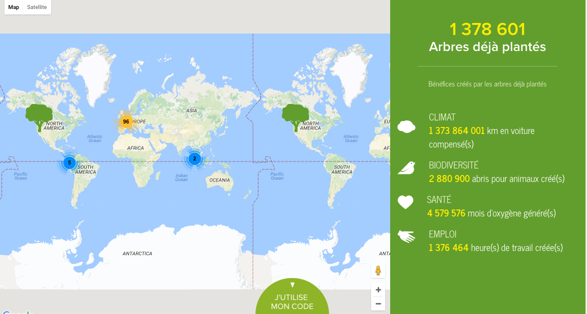Image resolution: width=587 pixels, height=314 pixels.
Task: Click the 1 378 601 trees counter
Action: tap(487, 29)
